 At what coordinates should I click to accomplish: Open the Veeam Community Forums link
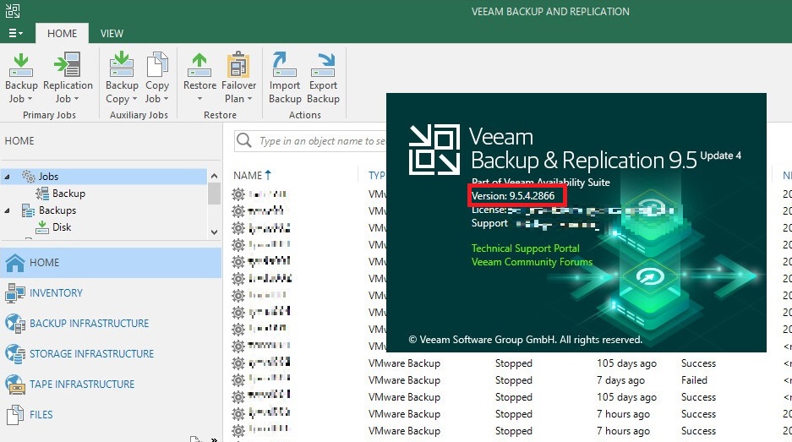point(532,262)
